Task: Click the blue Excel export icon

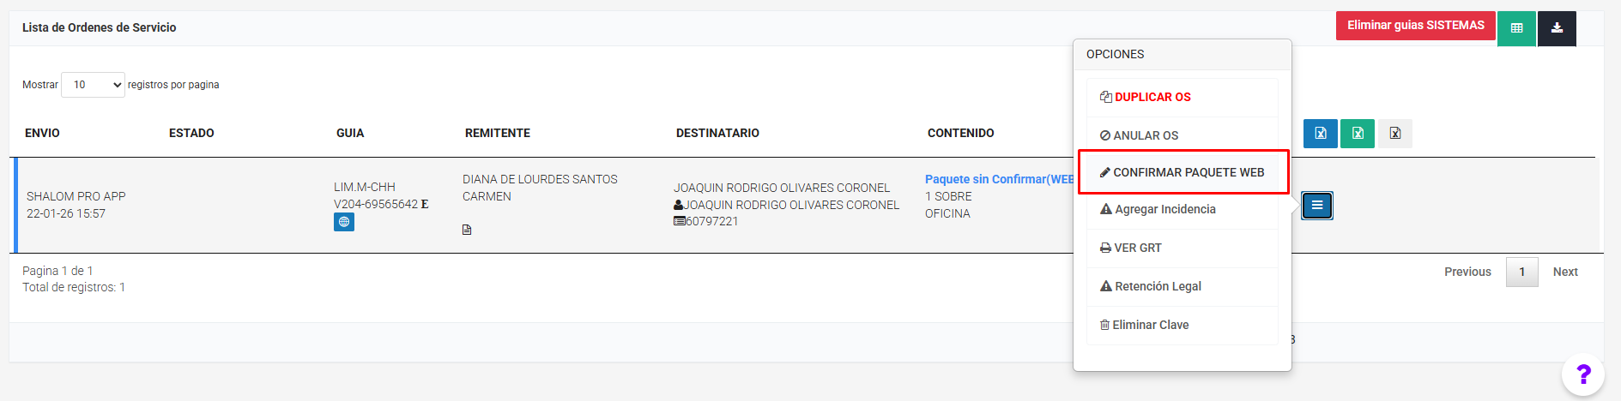Action: click(1321, 134)
